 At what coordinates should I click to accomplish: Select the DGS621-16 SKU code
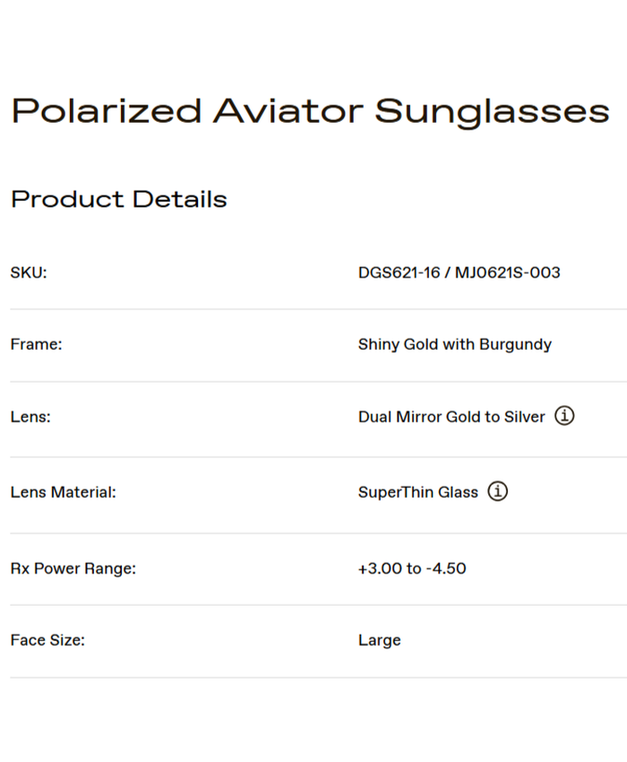click(x=399, y=273)
